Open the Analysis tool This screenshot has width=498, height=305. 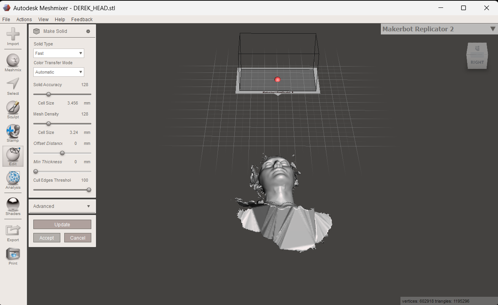click(x=13, y=178)
